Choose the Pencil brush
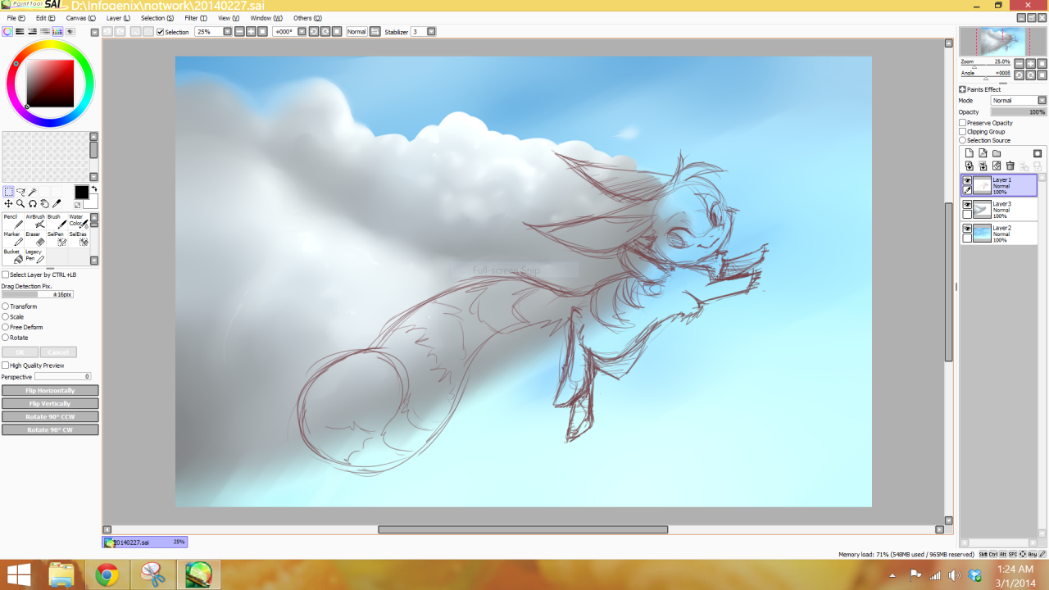1049x590 pixels. [x=13, y=221]
